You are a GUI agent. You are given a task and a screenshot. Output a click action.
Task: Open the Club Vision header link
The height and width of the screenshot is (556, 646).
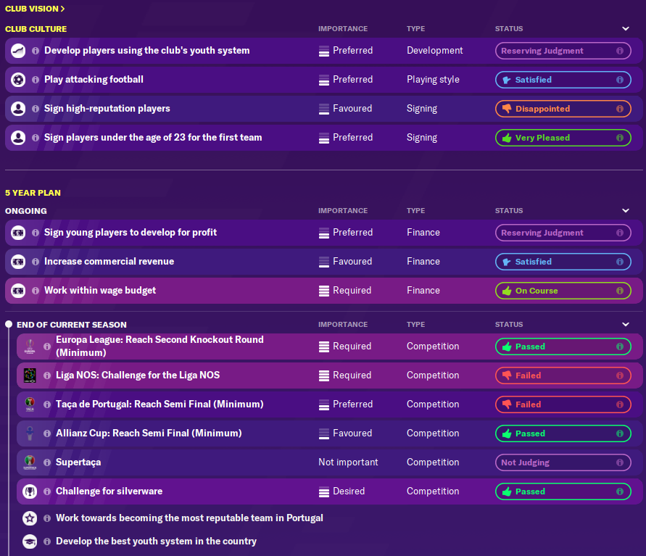tap(35, 9)
